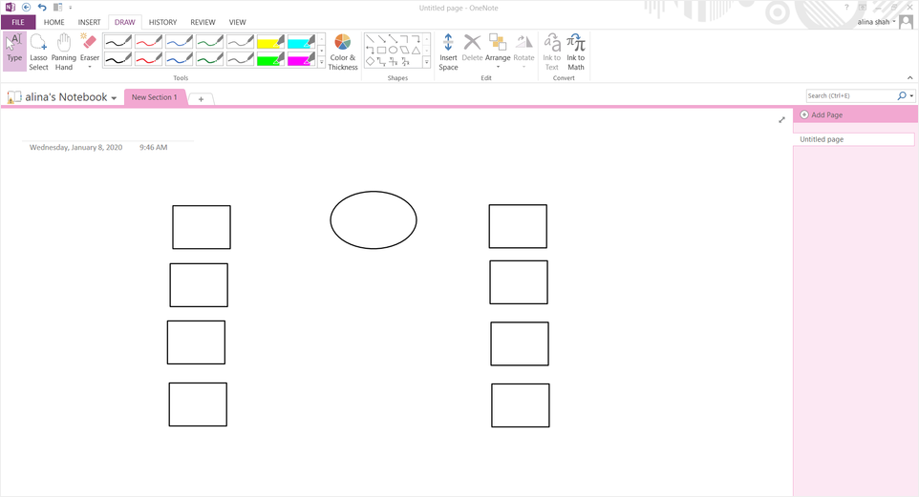Expand the Shapes gallery more arrow
The image size is (919, 497).
click(x=427, y=61)
